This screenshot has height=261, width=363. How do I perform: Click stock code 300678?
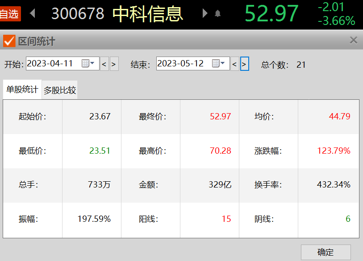pyautogui.click(x=78, y=14)
